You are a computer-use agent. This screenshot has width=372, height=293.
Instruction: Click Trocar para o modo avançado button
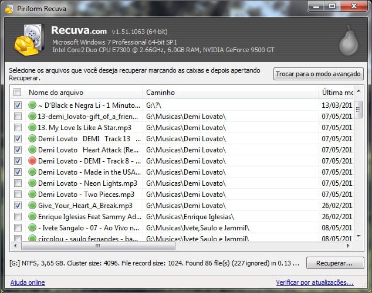point(318,74)
